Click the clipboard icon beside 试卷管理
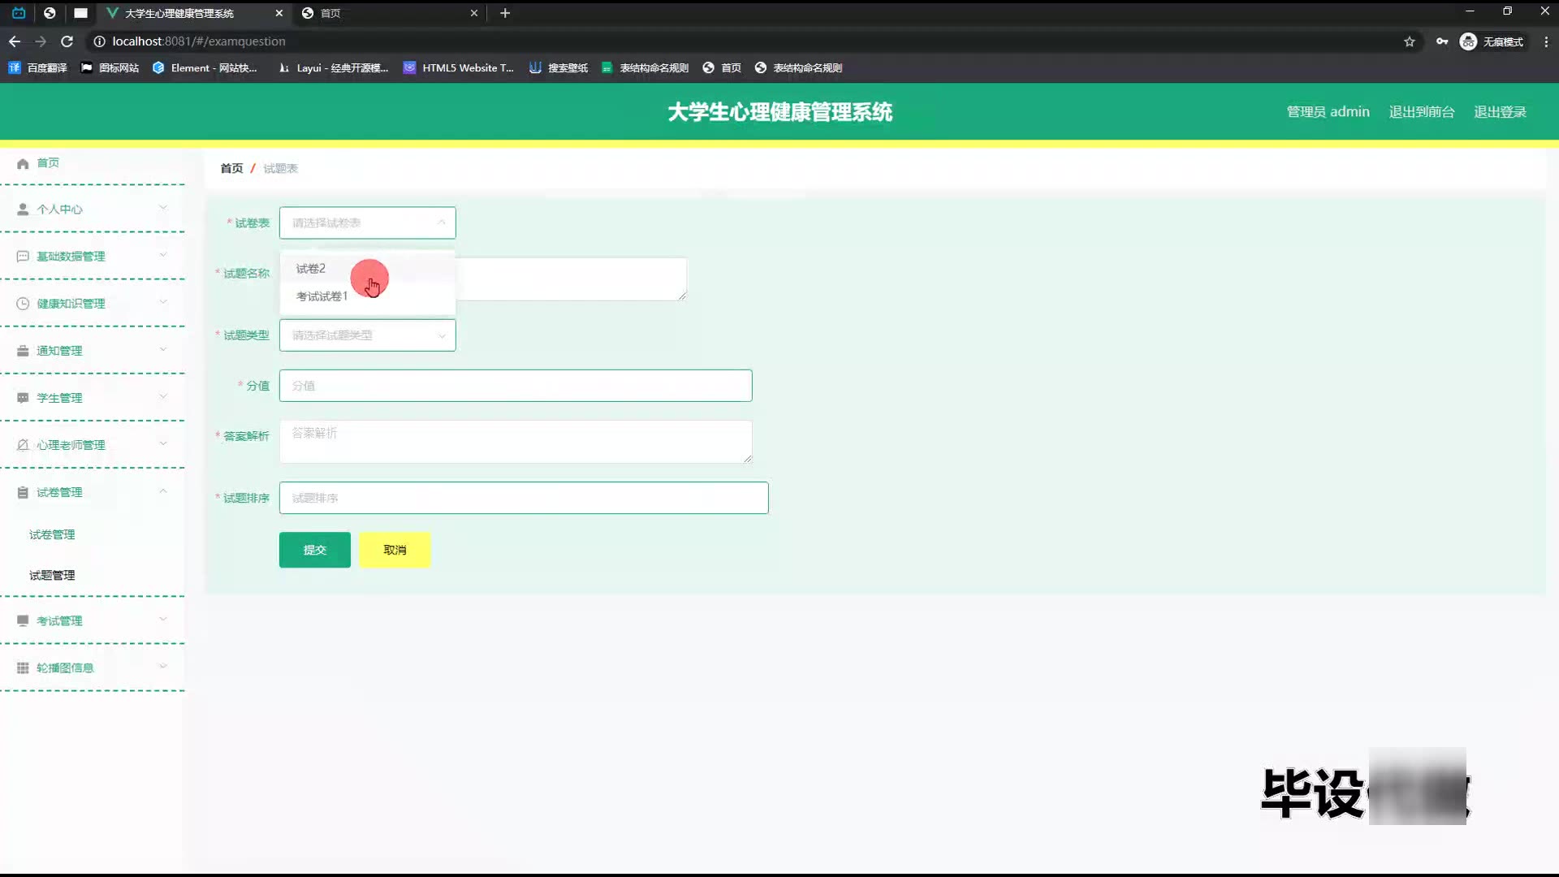1559x877 pixels. tap(23, 492)
